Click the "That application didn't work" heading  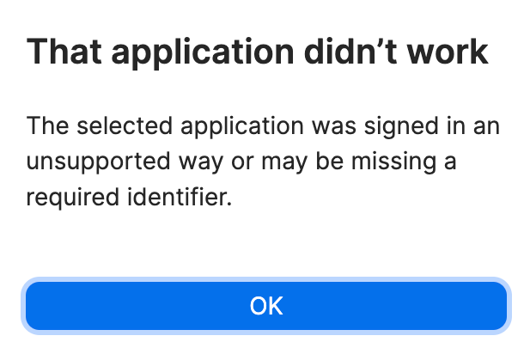pos(258,52)
